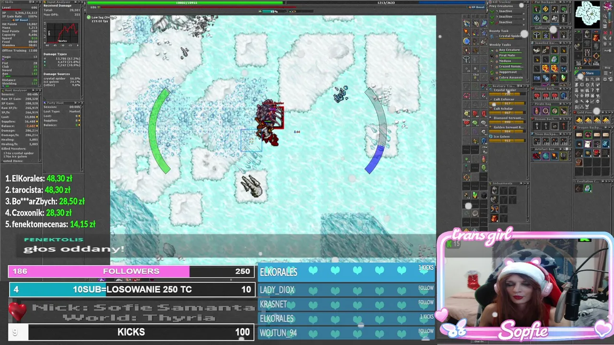Click the blue orb item in Artefact Box
Viewport: 614px width, 345px height.
(x=546, y=156)
